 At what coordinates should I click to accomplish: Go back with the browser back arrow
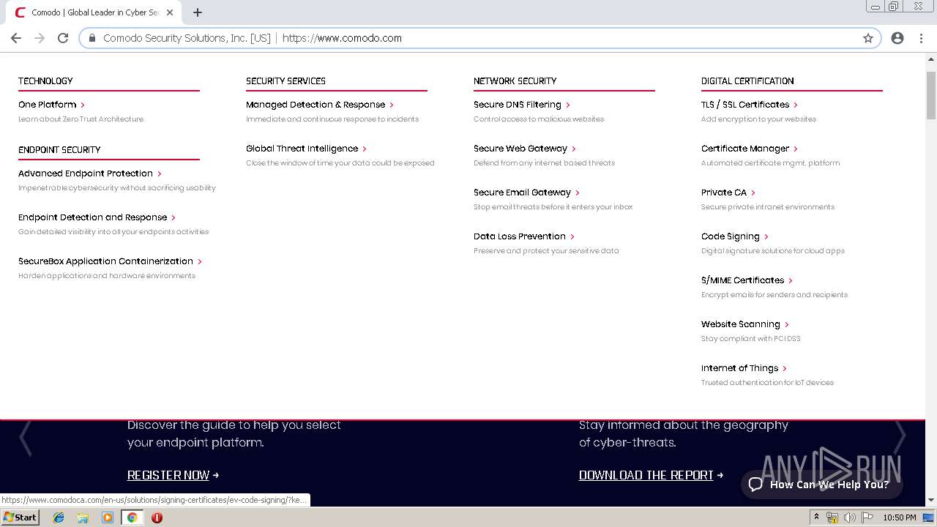16,38
